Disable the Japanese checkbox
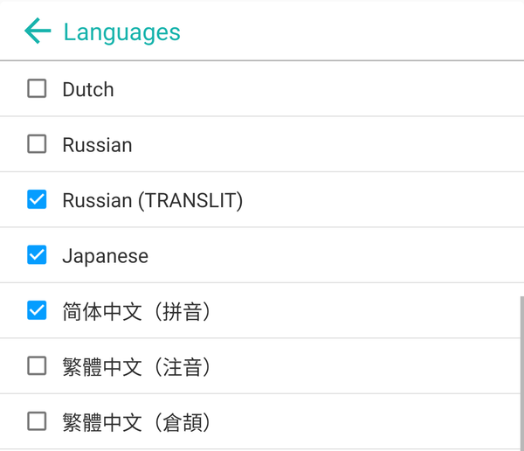This screenshot has width=524, height=451. click(x=37, y=255)
